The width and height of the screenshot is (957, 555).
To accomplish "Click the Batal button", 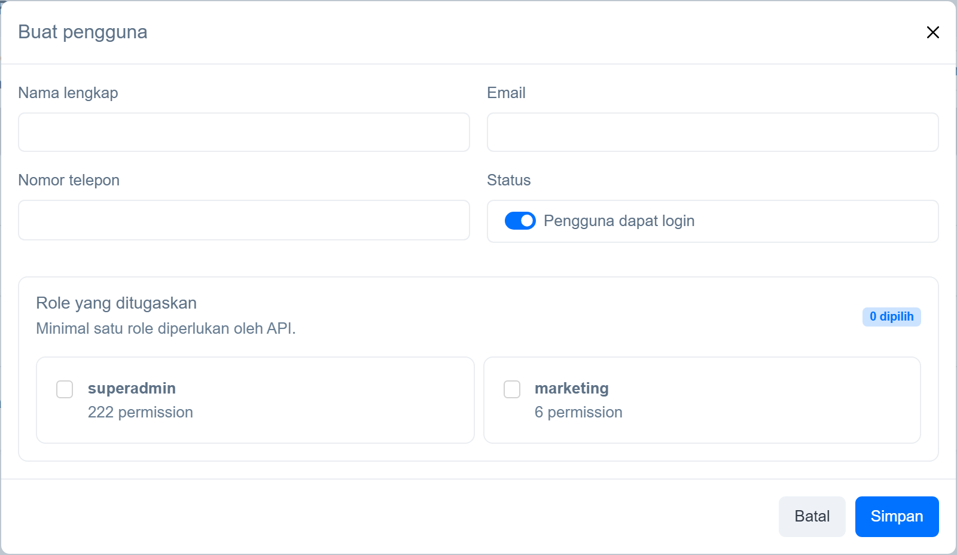I will click(812, 516).
